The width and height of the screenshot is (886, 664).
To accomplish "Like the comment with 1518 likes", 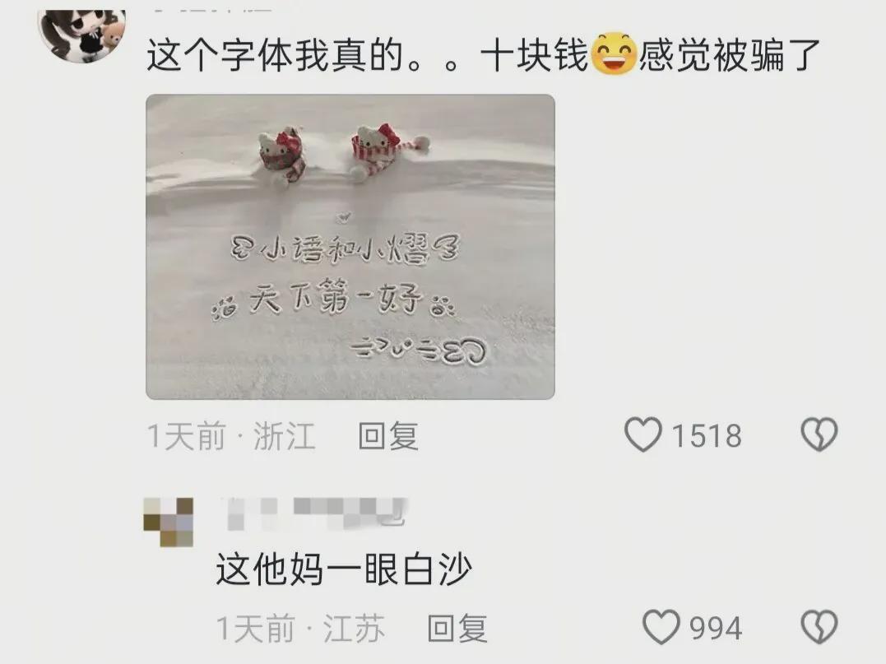I will 643,434.
